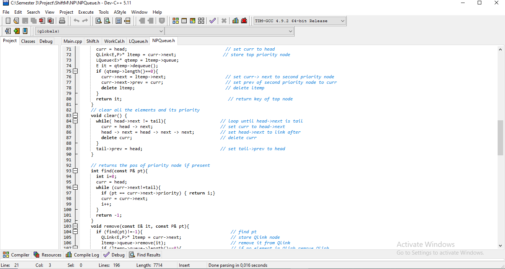The width and height of the screenshot is (505, 269).
Task: Open the File menu
Action: (6, 12)
